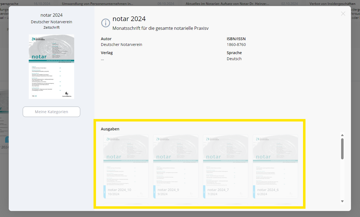Click the large notar cover in left panel

[51, 67]
